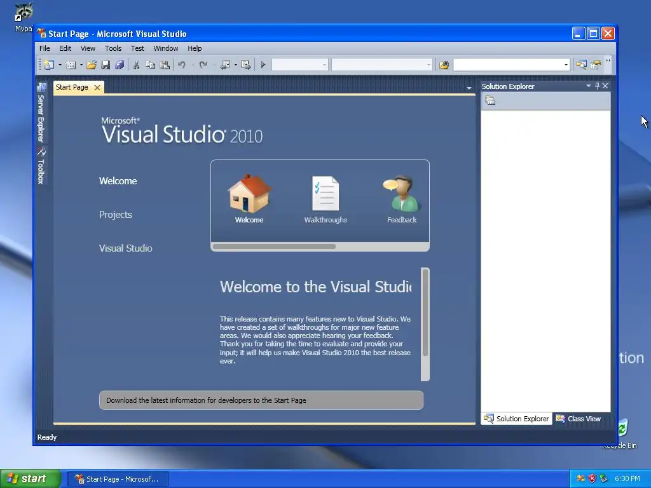Expand the Server Explorer side tab
The width and height of the screenshot is (651, 488).
coord(41,112)
